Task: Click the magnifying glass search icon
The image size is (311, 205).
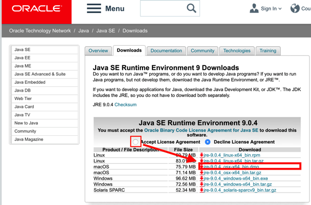Action: tap(191, 8)
